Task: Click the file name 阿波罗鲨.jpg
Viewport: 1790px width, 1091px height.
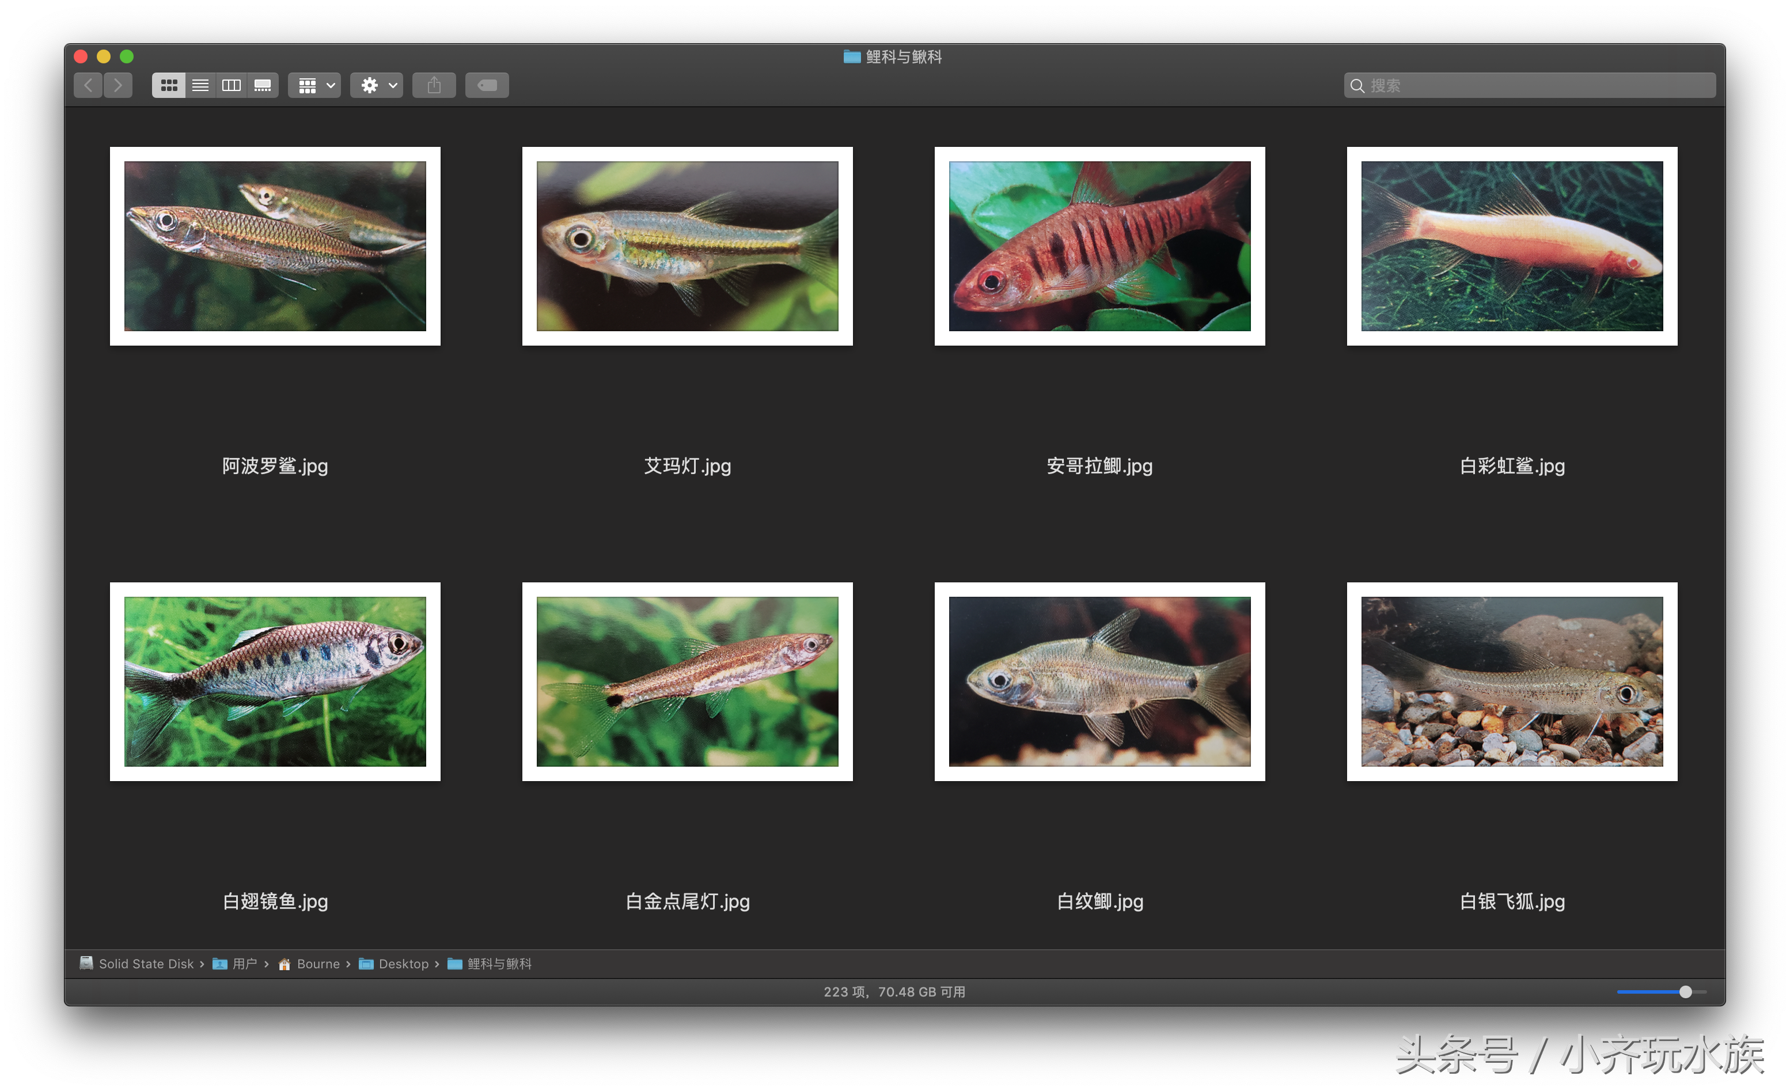Action: [x=275, y=467]
